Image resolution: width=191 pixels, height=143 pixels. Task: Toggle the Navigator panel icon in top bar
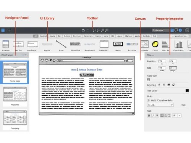click(x=3, y=30)
